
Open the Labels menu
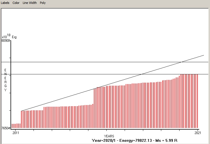(5, 3)
